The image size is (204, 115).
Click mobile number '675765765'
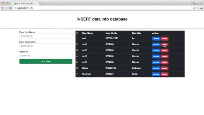111,68
